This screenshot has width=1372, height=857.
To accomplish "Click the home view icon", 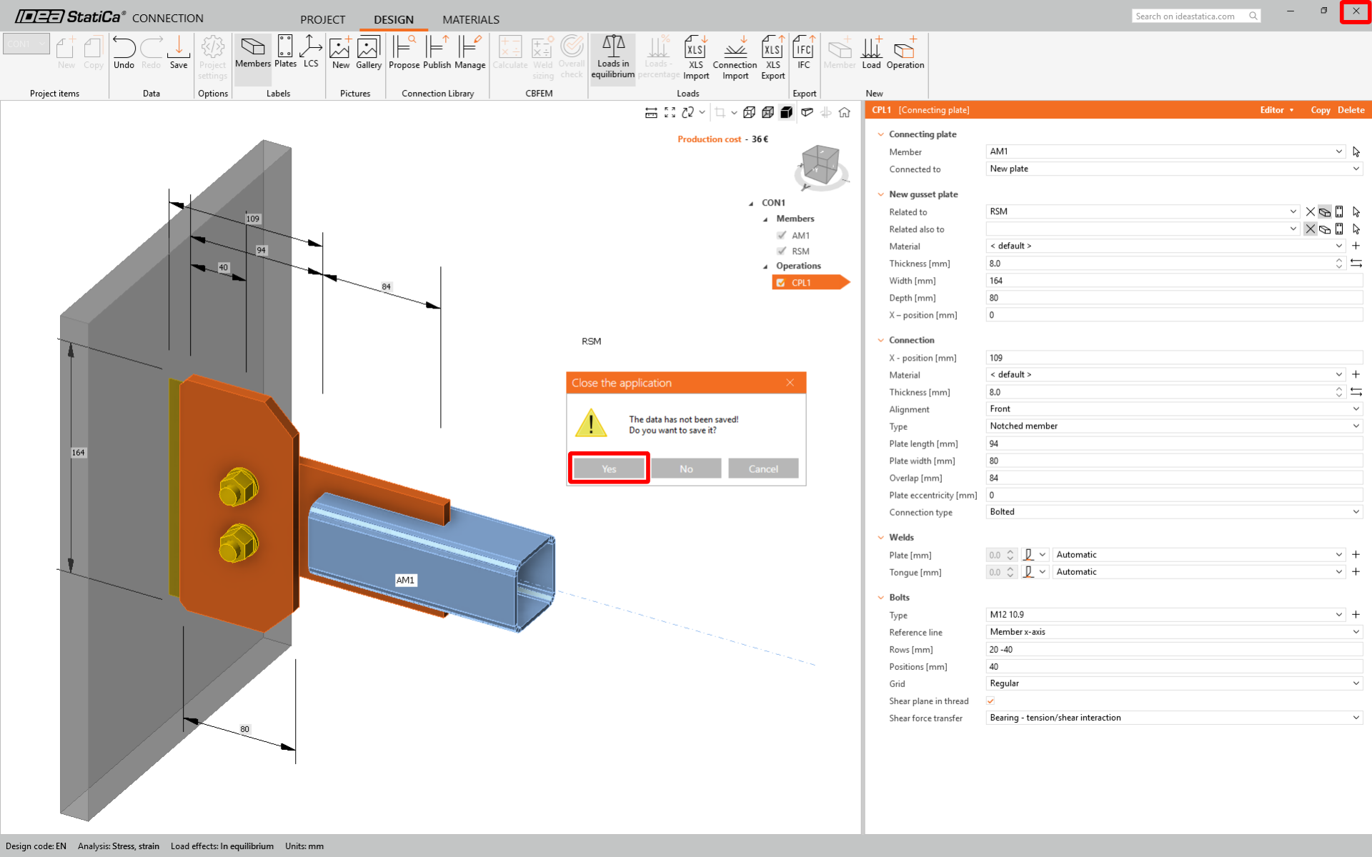I will pyautogui.click(x=845, y=112).
